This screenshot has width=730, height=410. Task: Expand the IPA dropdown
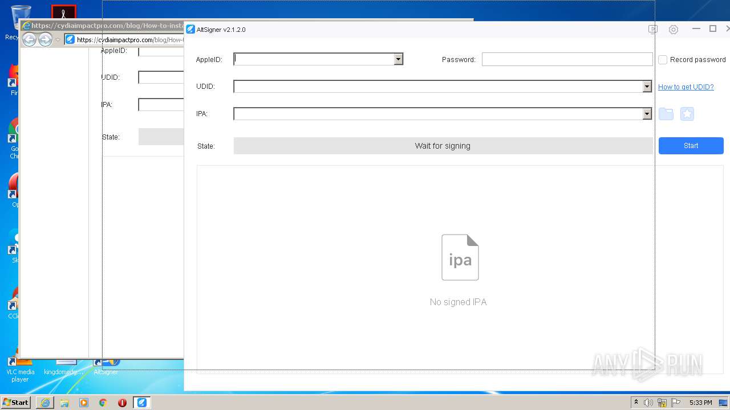pyautogui.click(x=647, y=114)
